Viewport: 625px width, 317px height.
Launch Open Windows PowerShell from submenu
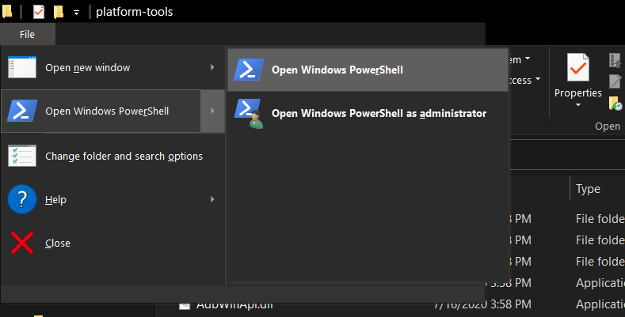coord(368,70)
